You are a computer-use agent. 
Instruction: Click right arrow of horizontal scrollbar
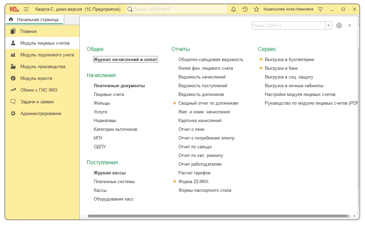(x=355, y=216)
